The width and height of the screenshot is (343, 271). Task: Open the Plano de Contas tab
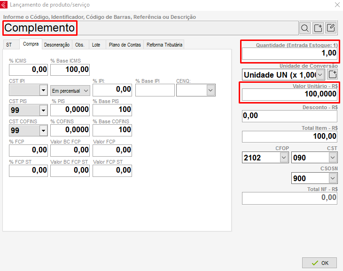(x=125, y=45)
